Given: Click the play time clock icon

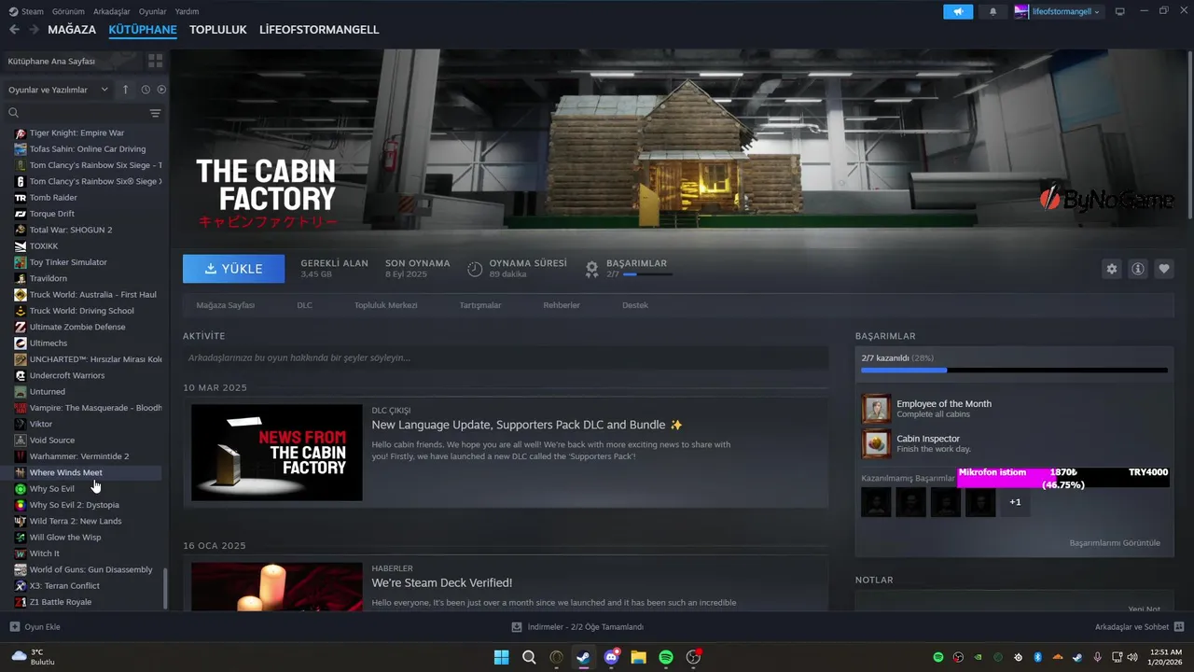Looking at the screenshot, I should click(x=475, y=269).
